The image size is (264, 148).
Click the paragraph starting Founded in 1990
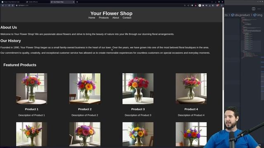coord(104,48)
